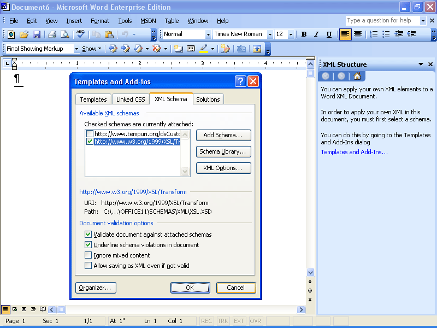Open the Final Showing Markup dropdown
The image size is (437, 328).
(x=76, y=49)
